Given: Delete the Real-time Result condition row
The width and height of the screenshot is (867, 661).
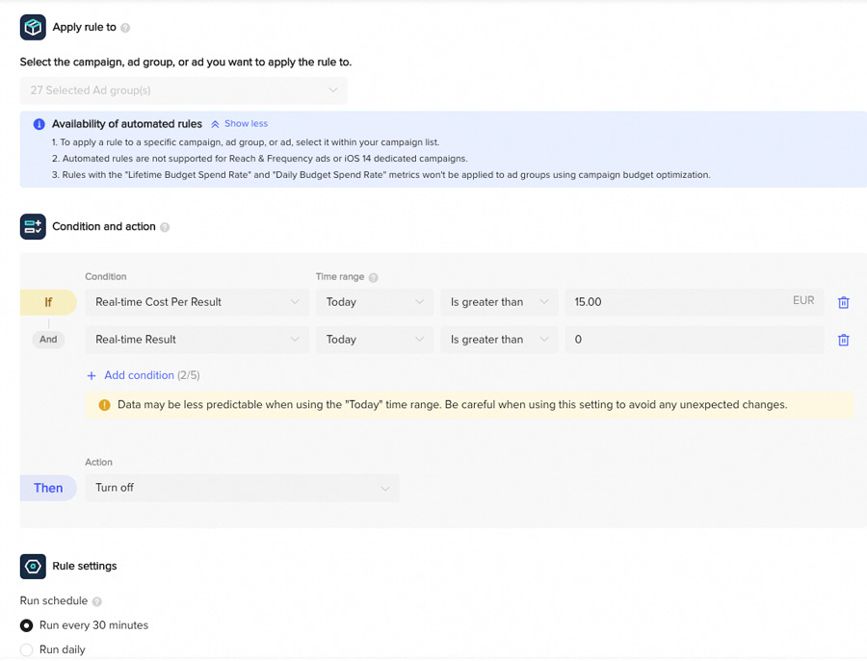Looking at the screenshot, I should (843, 340).
